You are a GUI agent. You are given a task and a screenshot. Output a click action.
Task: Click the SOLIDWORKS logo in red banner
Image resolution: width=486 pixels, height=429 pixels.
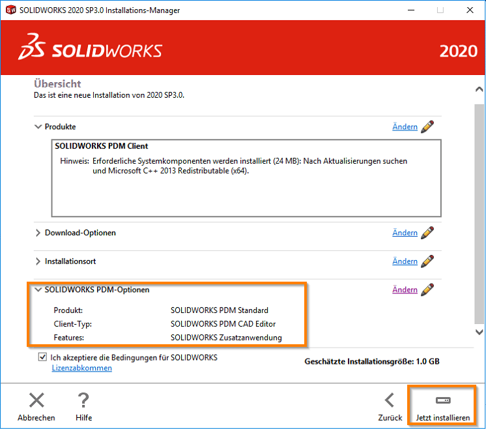point(90,47)
